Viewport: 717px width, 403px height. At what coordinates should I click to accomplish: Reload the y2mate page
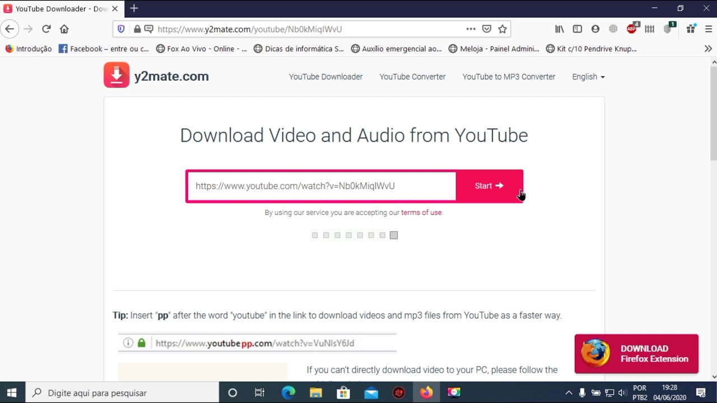pos(46,29)
